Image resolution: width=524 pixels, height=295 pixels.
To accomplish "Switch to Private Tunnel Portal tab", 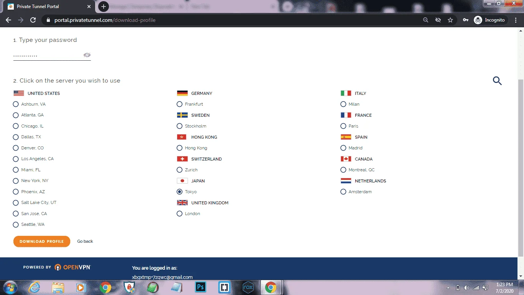I will coord(49,7).
